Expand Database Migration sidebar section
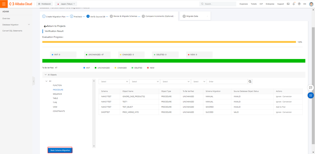This screenshot has width=315, height=154. (16, 25)
